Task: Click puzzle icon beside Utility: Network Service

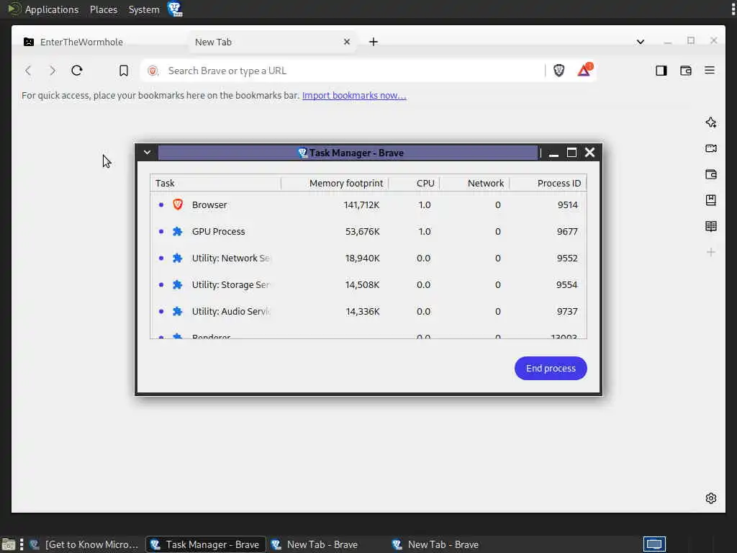Action: pyautogui.click(x=177, y=258)
